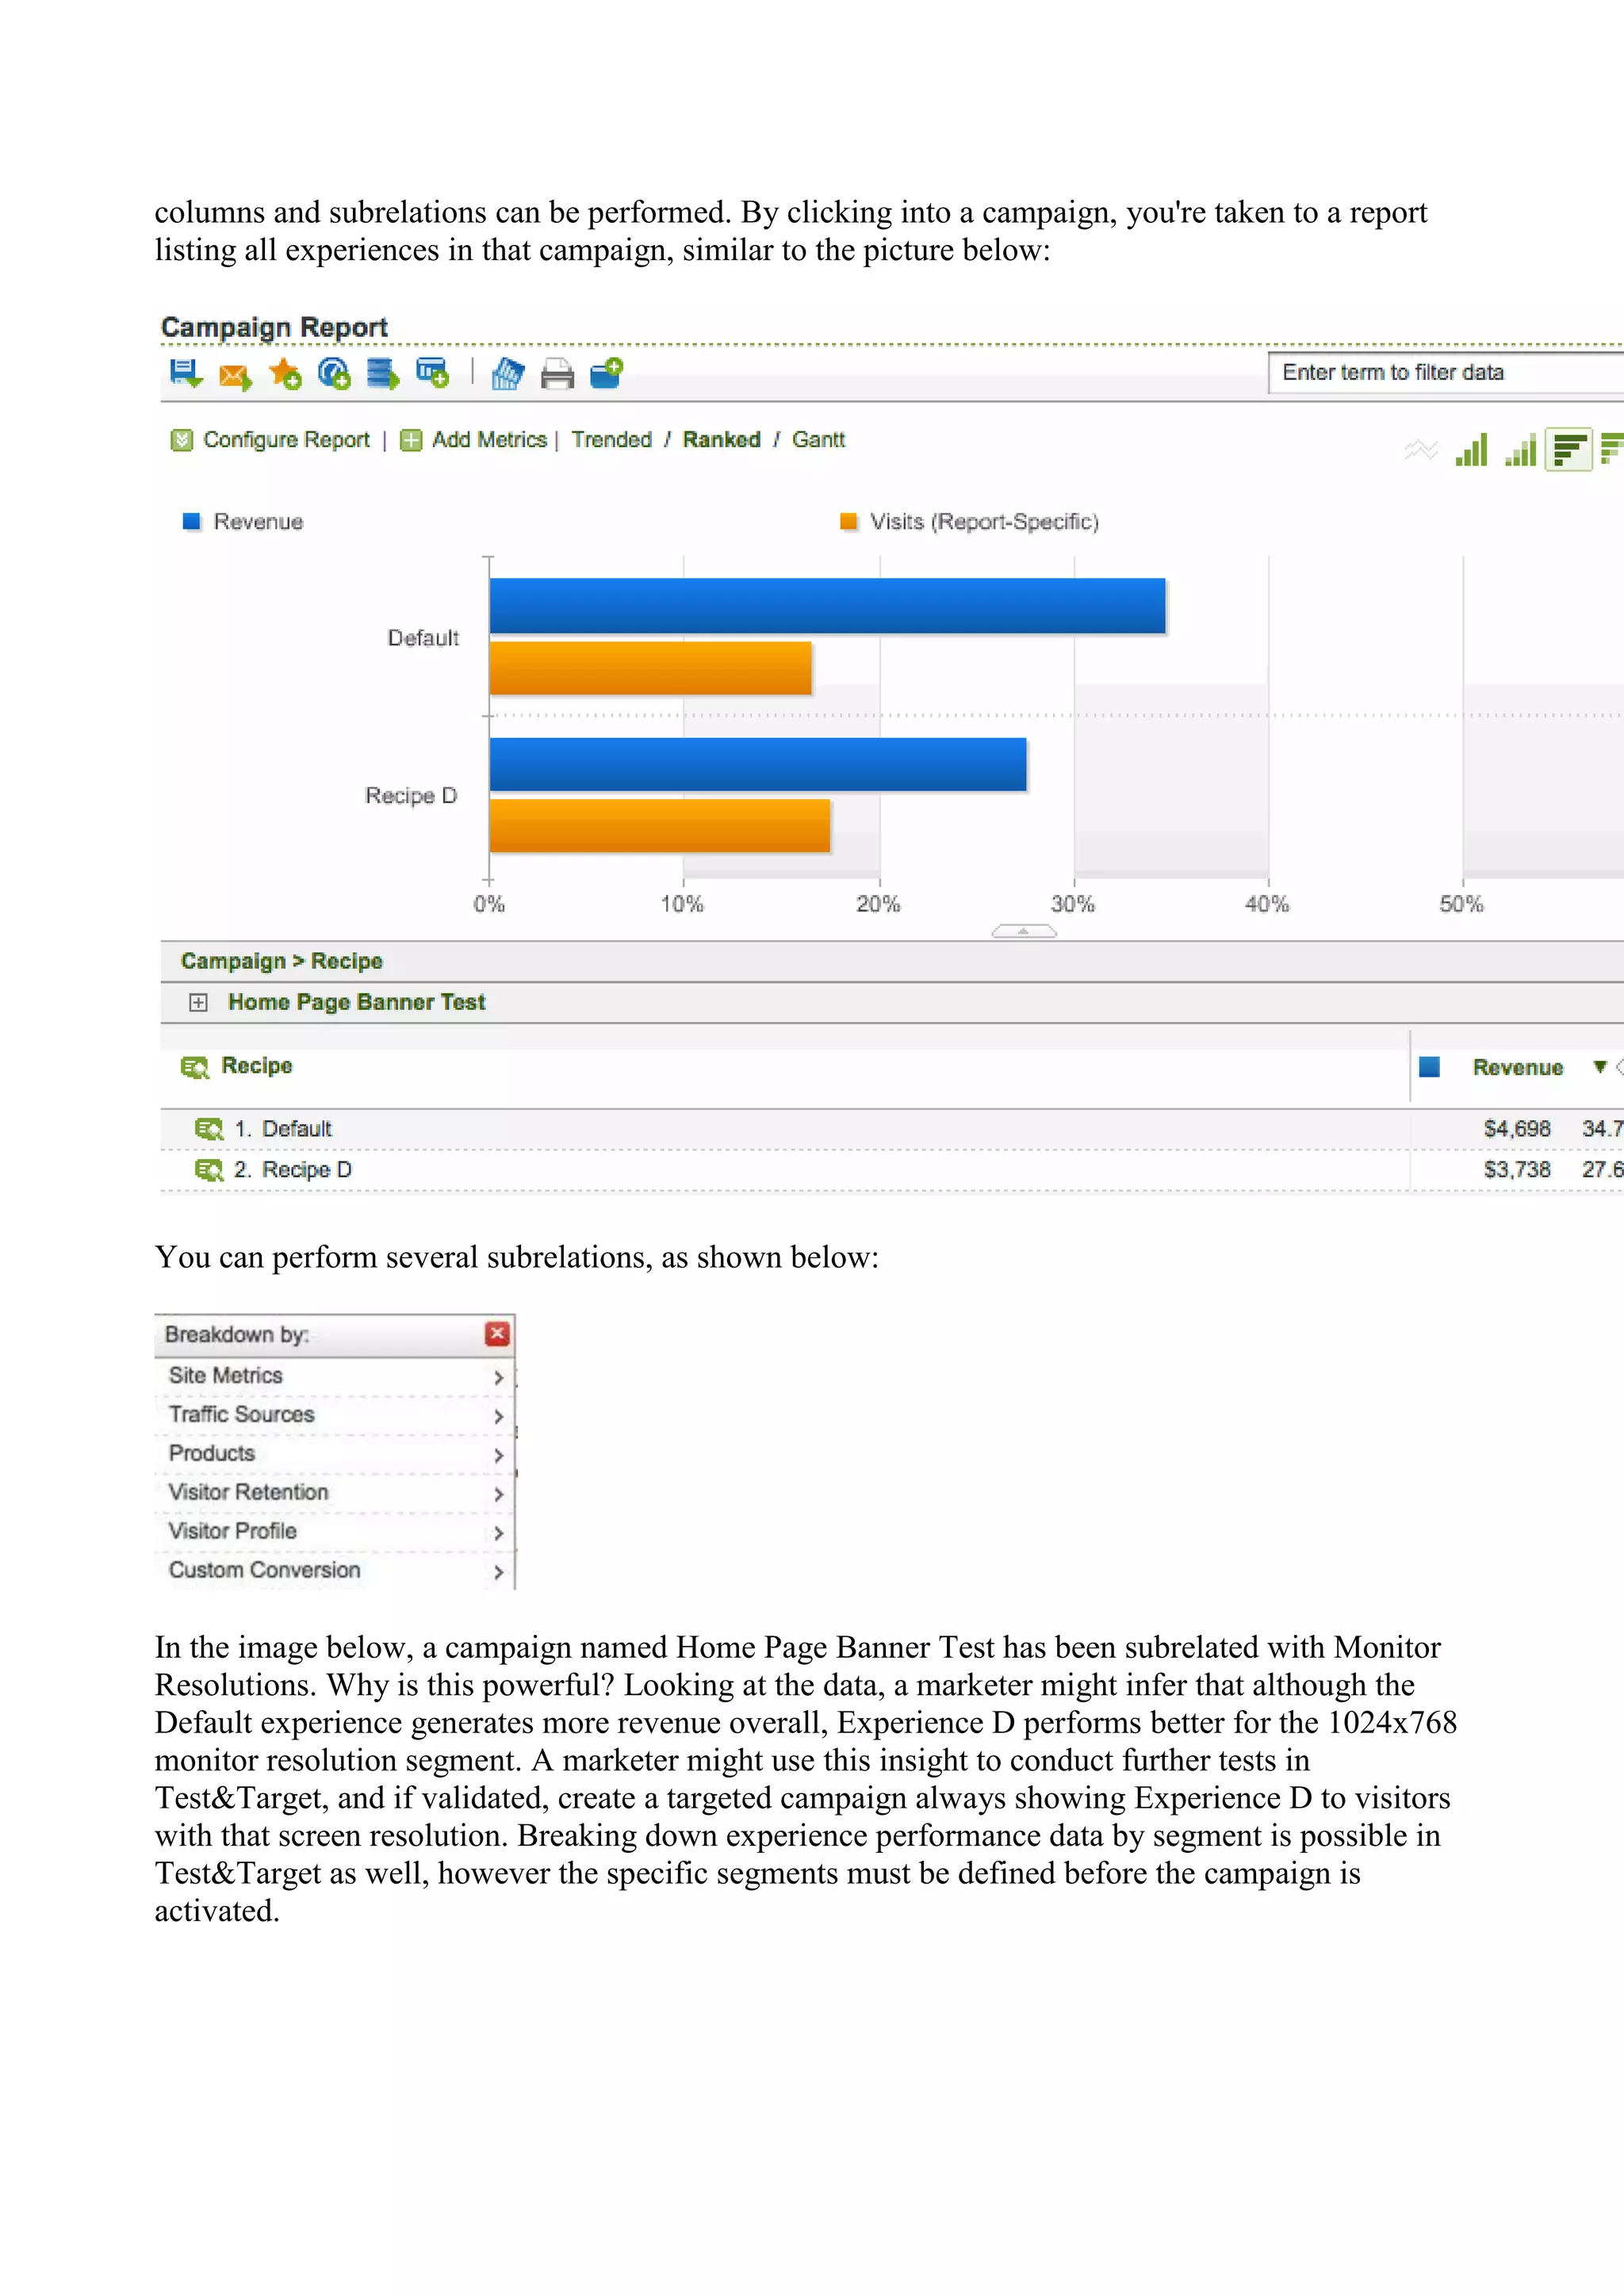The width and height of the screenshot is (1624, 2296).
Task: Expand Visitor Profile breakdown submenu
Action: (x=498, y=1533)
